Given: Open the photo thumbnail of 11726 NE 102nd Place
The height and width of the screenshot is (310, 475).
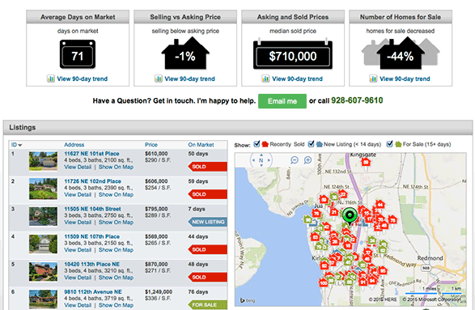Looking at the screenshot, I should [x=43, y=189].
